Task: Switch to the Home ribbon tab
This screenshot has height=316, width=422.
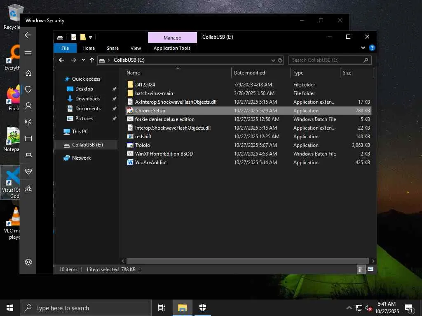Action: (89, 48)
